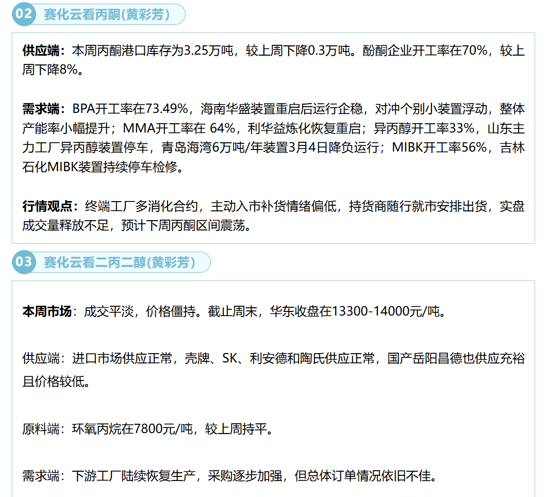Click the text MIBK开工率56%
Image resolution: width=547 pixels, height=497 pixels.
point(440,147)
